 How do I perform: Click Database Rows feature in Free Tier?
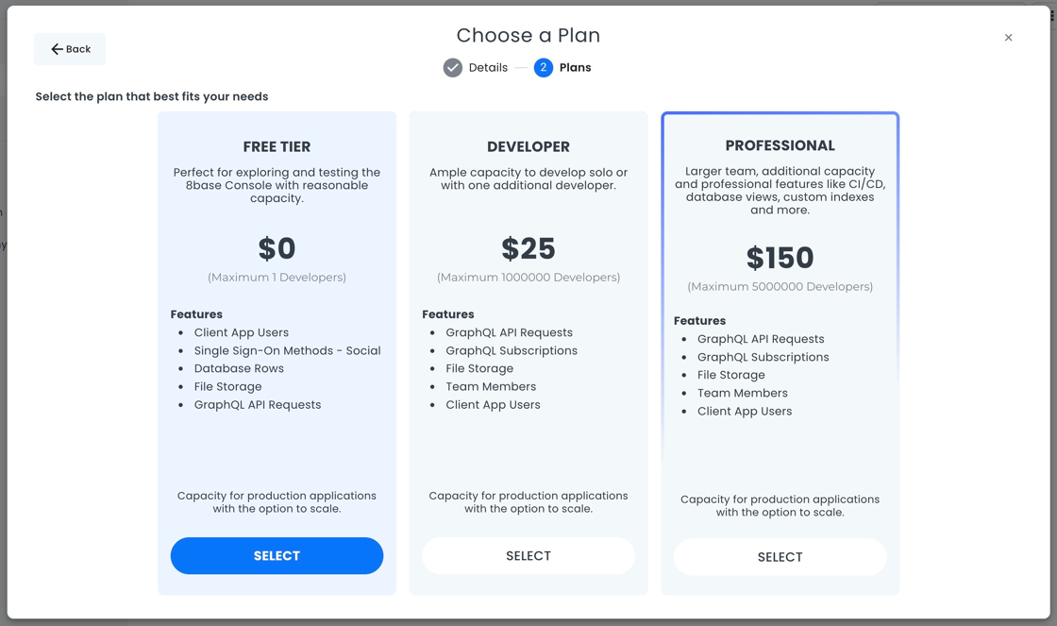[x=239, y=368]
